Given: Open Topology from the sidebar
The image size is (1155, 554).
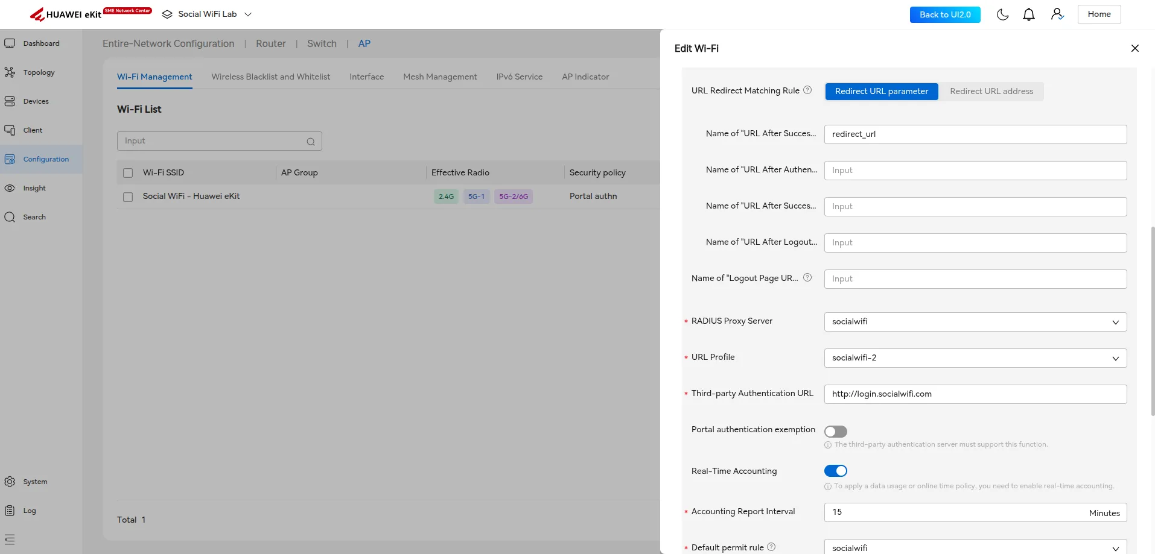Looking at the screenshot, I should coord(39,72).
